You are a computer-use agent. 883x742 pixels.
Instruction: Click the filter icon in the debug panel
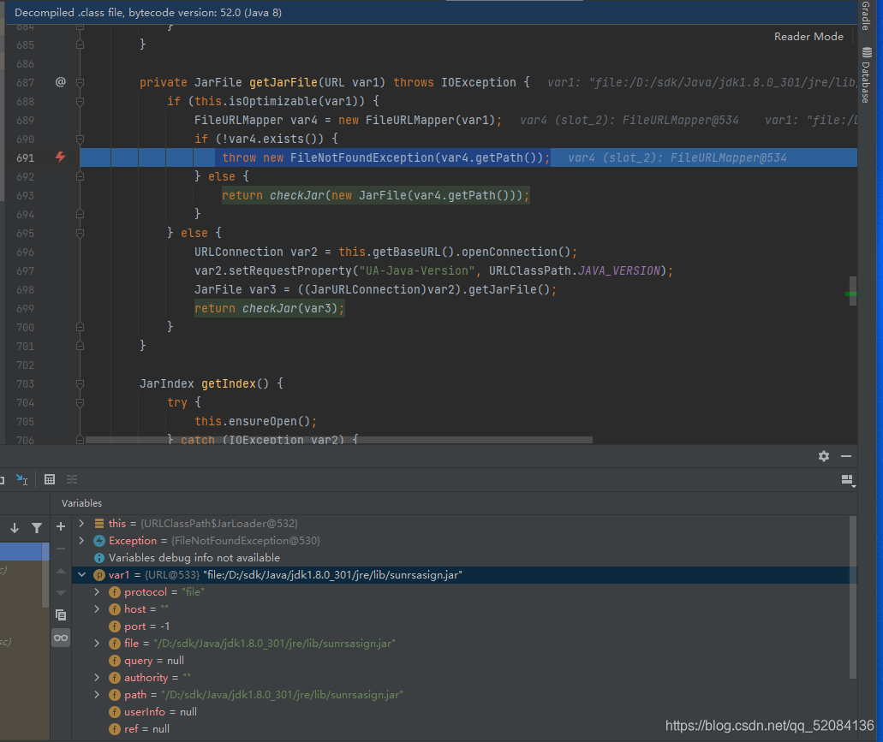click(38, 527)
